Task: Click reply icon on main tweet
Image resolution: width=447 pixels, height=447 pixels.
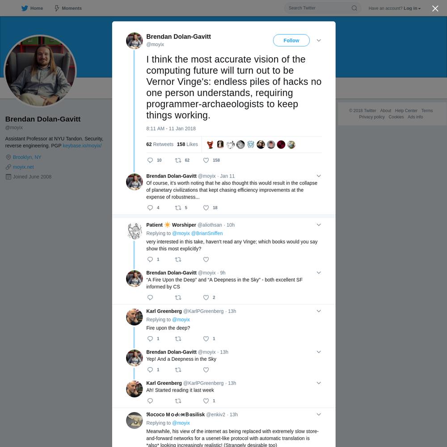Action: [x=150, y=160]
